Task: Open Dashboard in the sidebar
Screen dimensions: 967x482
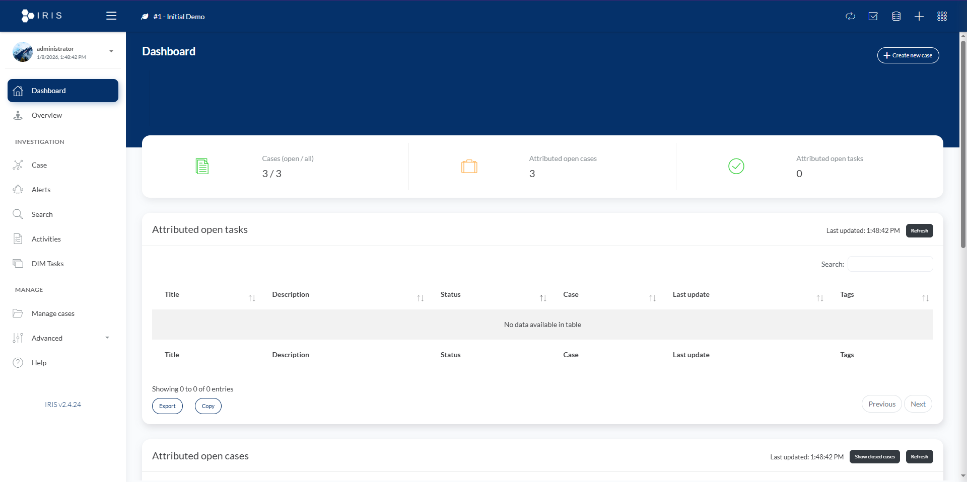Action: pos(63,91)
